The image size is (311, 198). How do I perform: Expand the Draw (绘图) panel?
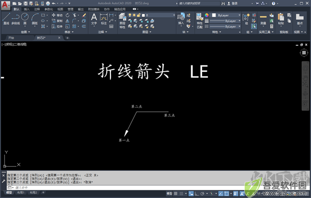[25, 32]
